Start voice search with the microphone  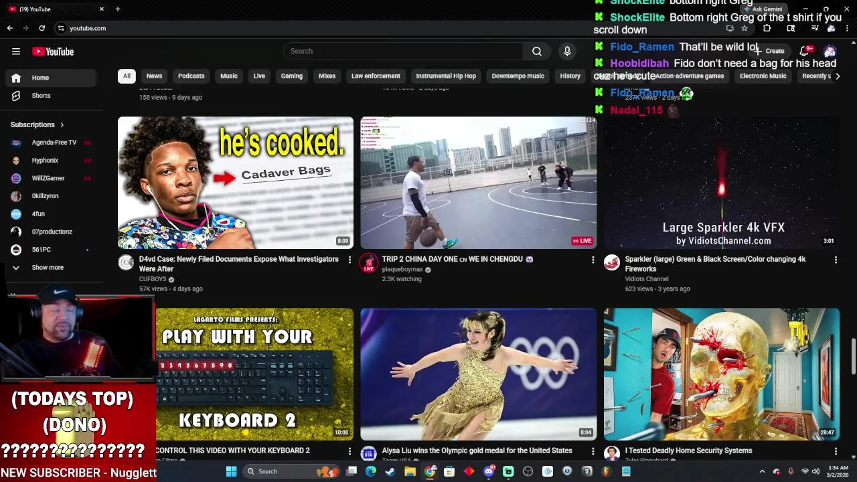pyautogui.click(x=567, y=51)
